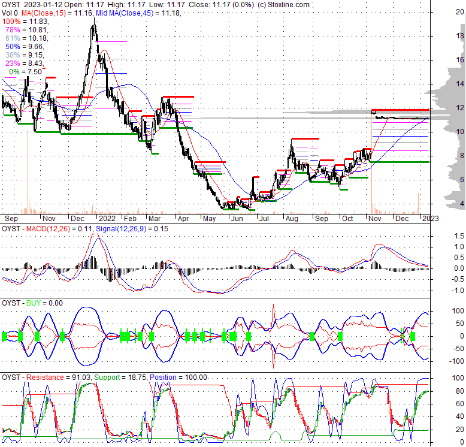Click the May label on timeline
Screen dimensions: 466x447
tap(209, 219)
